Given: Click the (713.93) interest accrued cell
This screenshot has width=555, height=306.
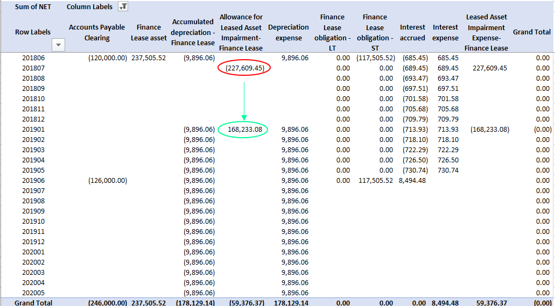Looking at the screenshot, I should 415,130.
